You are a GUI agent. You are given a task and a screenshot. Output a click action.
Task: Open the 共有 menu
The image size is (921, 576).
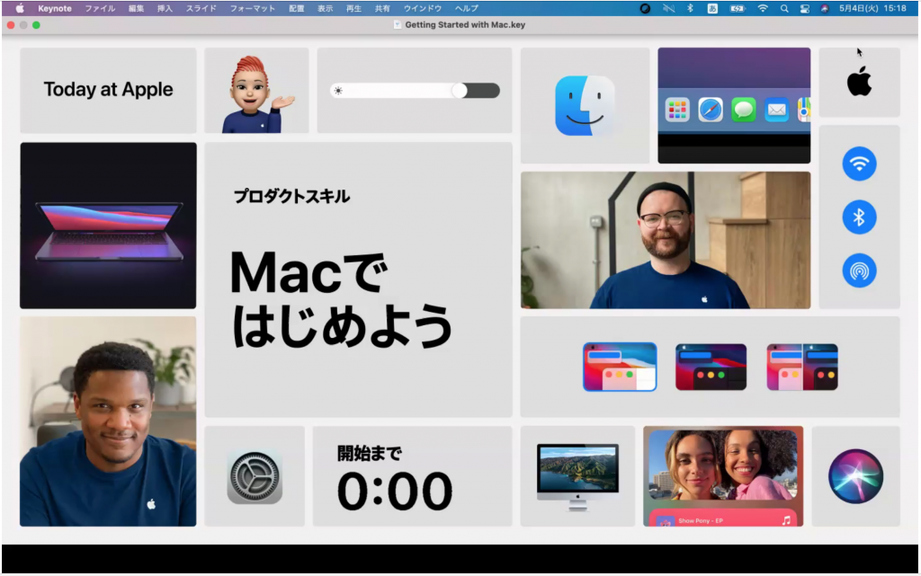coord(382,8)
